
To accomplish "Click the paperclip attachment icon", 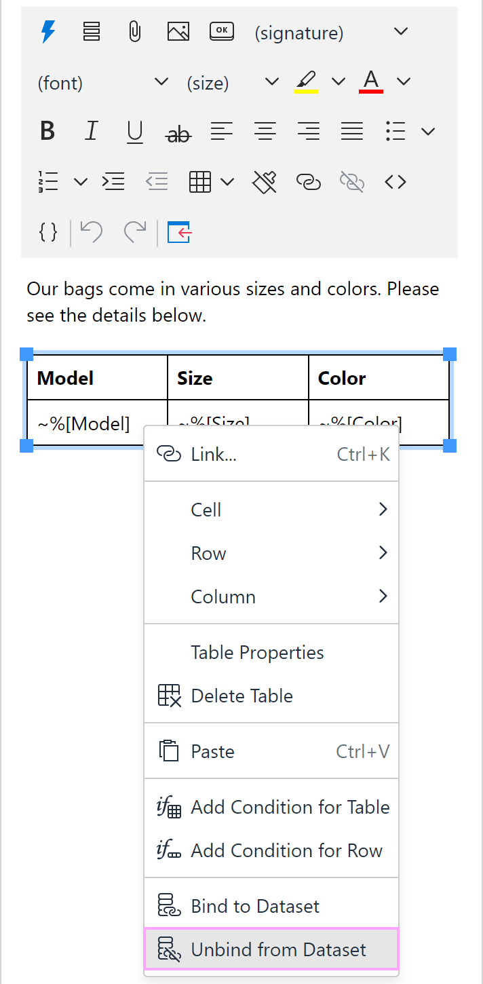I will click(x=135, y=32).
